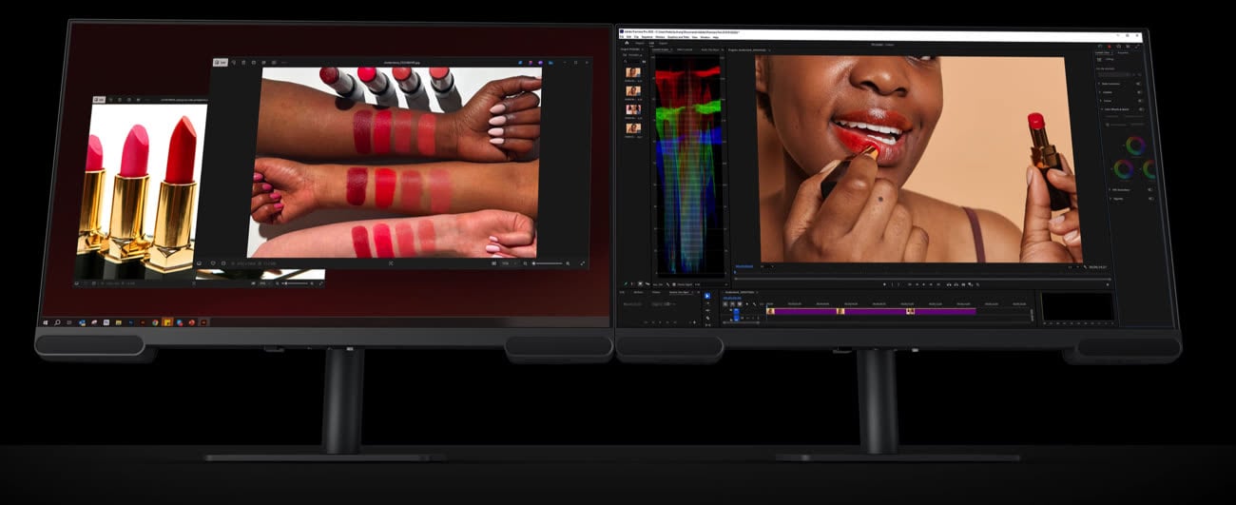Click the Search icon on the Windows taskbar
The width and height of the screenshot is (1236, 505).
pyautogui.click(x=57, y=323)
